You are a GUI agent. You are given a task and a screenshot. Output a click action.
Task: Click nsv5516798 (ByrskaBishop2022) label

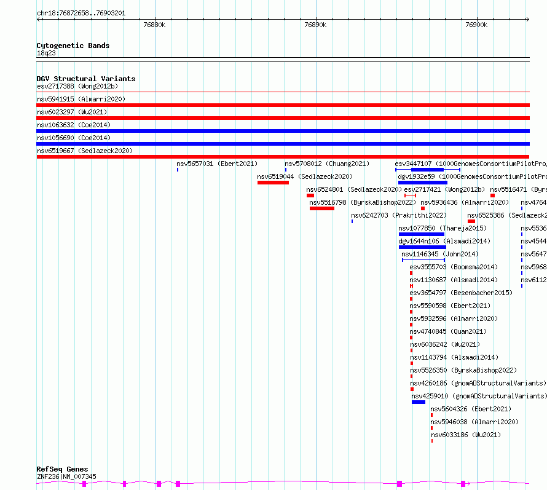point(363,202)
